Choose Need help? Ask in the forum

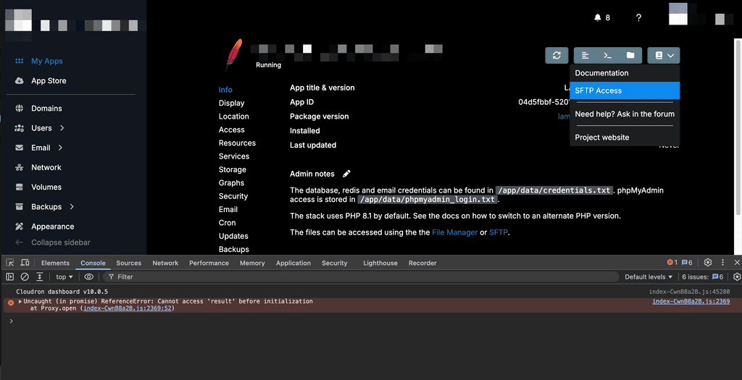pyautogui.click(x=625, y=114)
